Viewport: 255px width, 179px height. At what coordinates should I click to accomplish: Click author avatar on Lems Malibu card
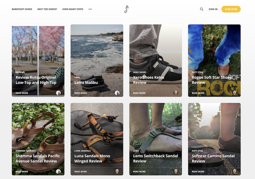117,93
